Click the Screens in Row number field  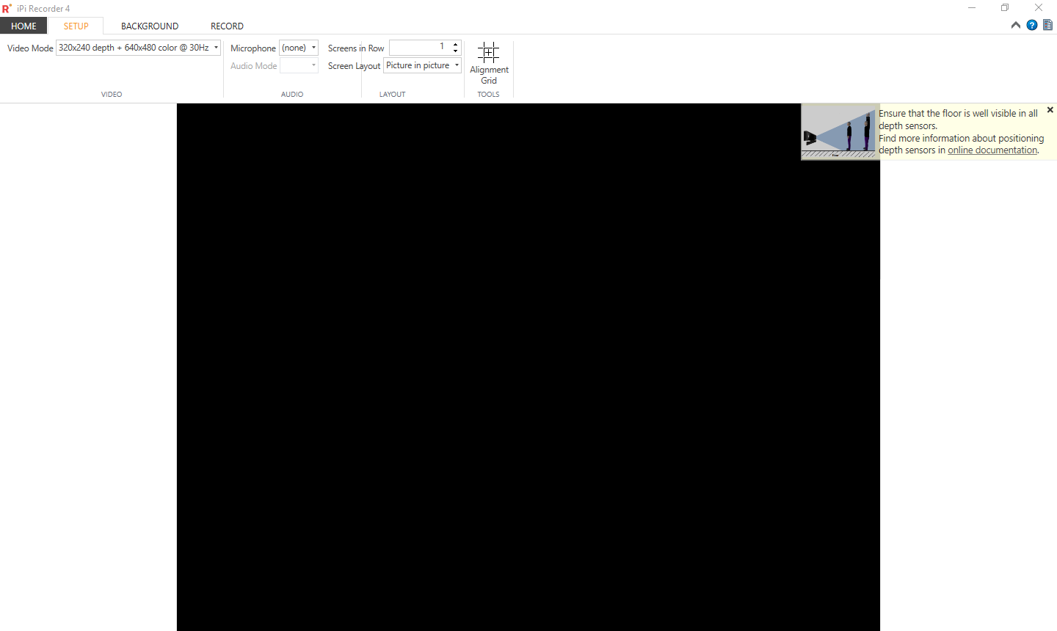click(x=420, y=48)
